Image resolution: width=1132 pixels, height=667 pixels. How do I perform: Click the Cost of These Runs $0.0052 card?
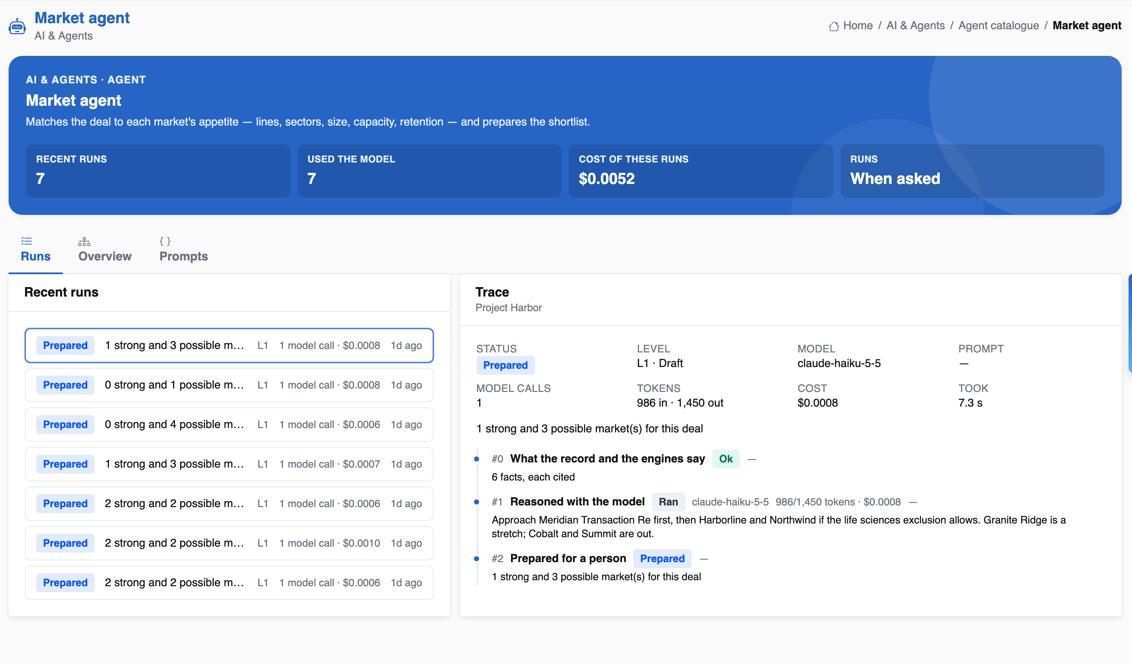(701, 171)
